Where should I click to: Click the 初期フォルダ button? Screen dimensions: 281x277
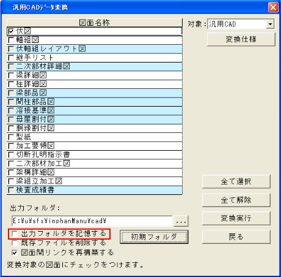[x=154, y=237]
